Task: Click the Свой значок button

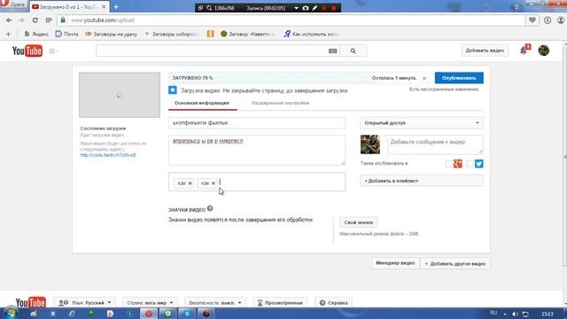Action: click(358, 222)
